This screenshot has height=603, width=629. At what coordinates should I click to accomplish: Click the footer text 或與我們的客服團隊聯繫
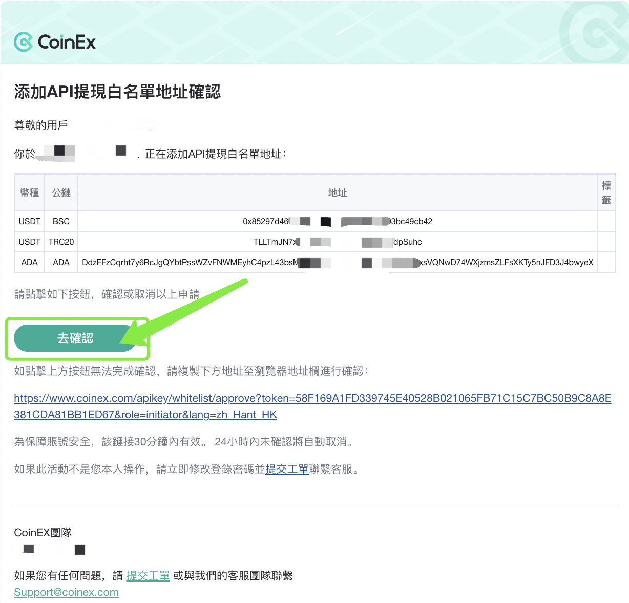point(233,576)
